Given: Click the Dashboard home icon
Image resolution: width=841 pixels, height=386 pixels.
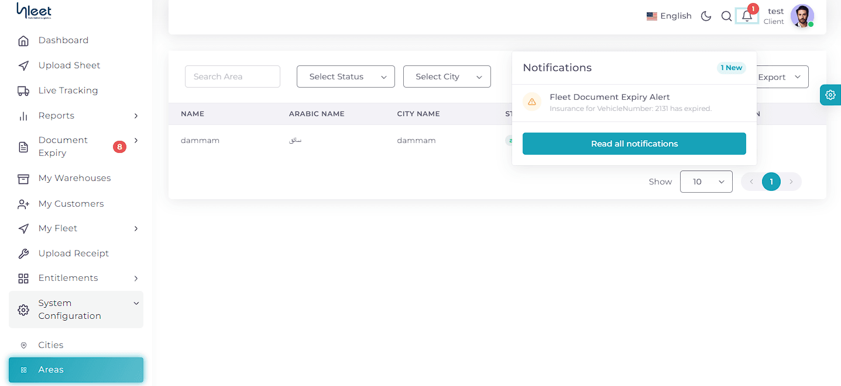Looking at the screenshot, I should 23,40.
